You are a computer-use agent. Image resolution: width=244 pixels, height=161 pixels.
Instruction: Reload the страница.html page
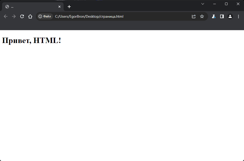coord(22,16)
